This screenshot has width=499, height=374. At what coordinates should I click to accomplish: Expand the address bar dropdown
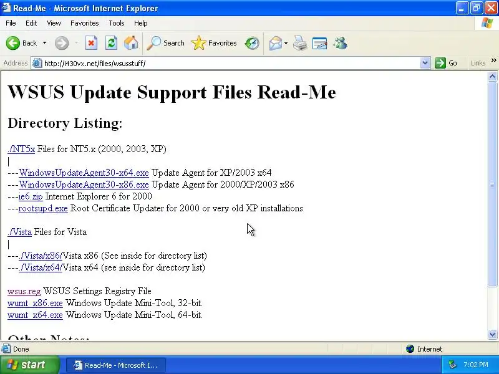[425, 63]
